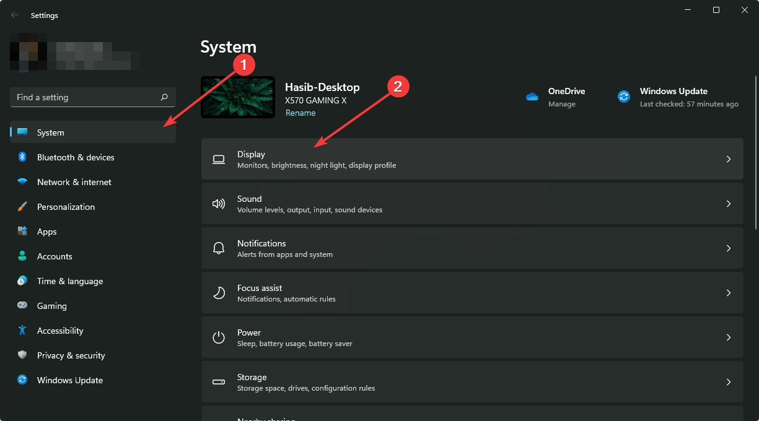Click the Notifications bell icon

(x=219, y=248)
